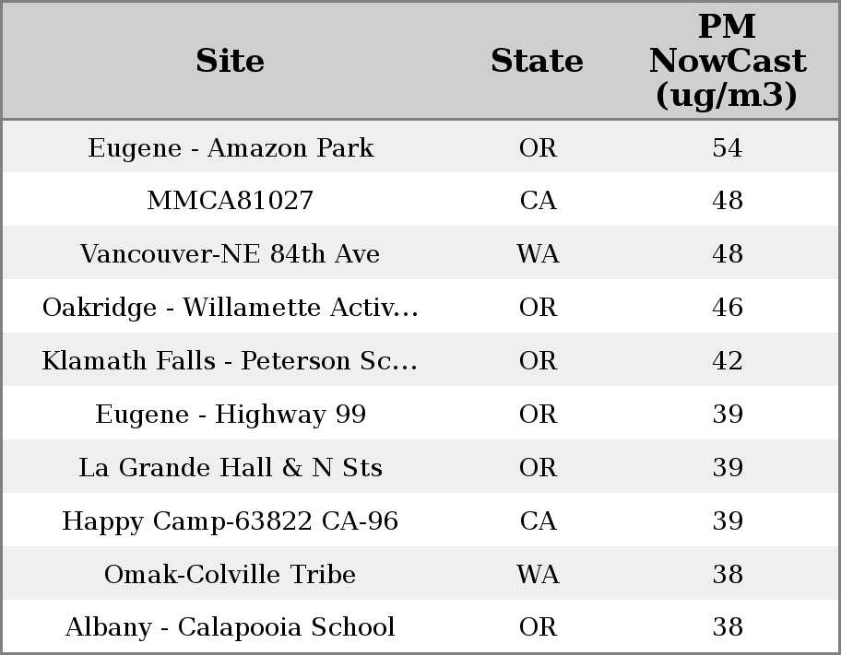Select the Happy Camp-63822 CA-96 cell
The height and width of the screenshot is (655, 841).
231,521
